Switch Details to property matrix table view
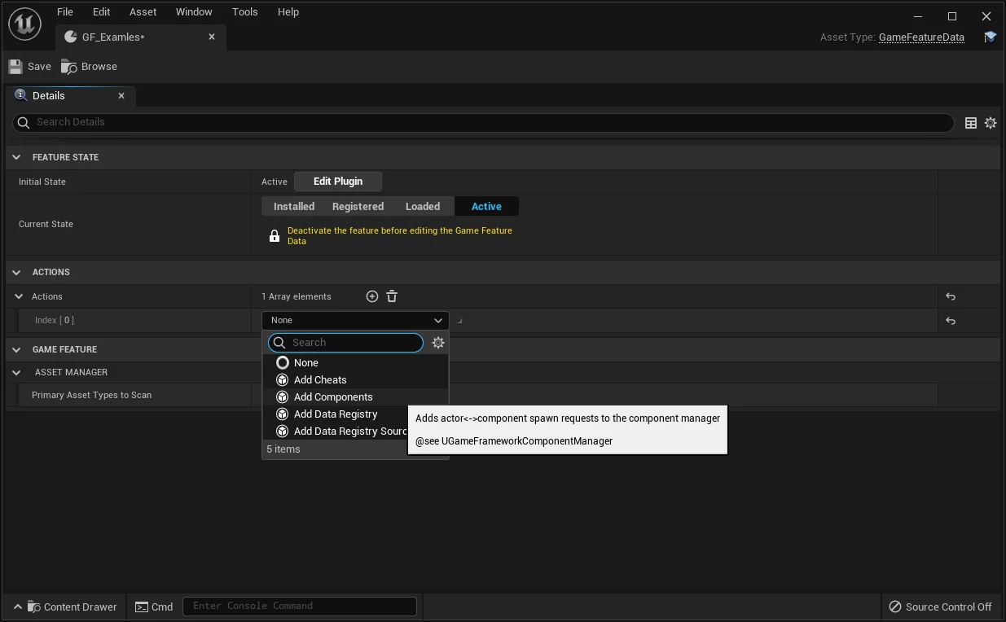 [x=971, y=123]
